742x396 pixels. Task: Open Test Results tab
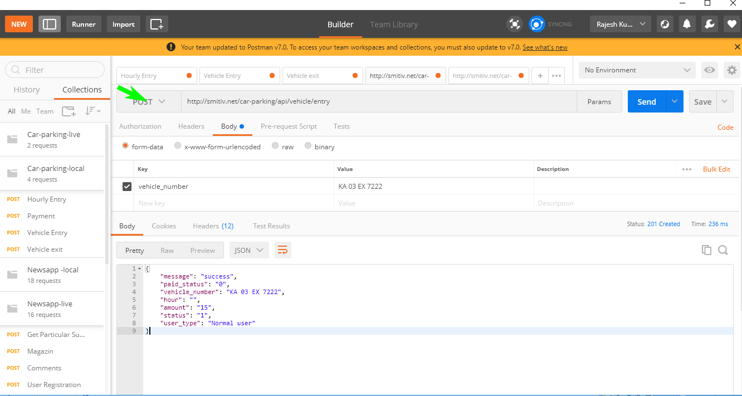point(271,226)
